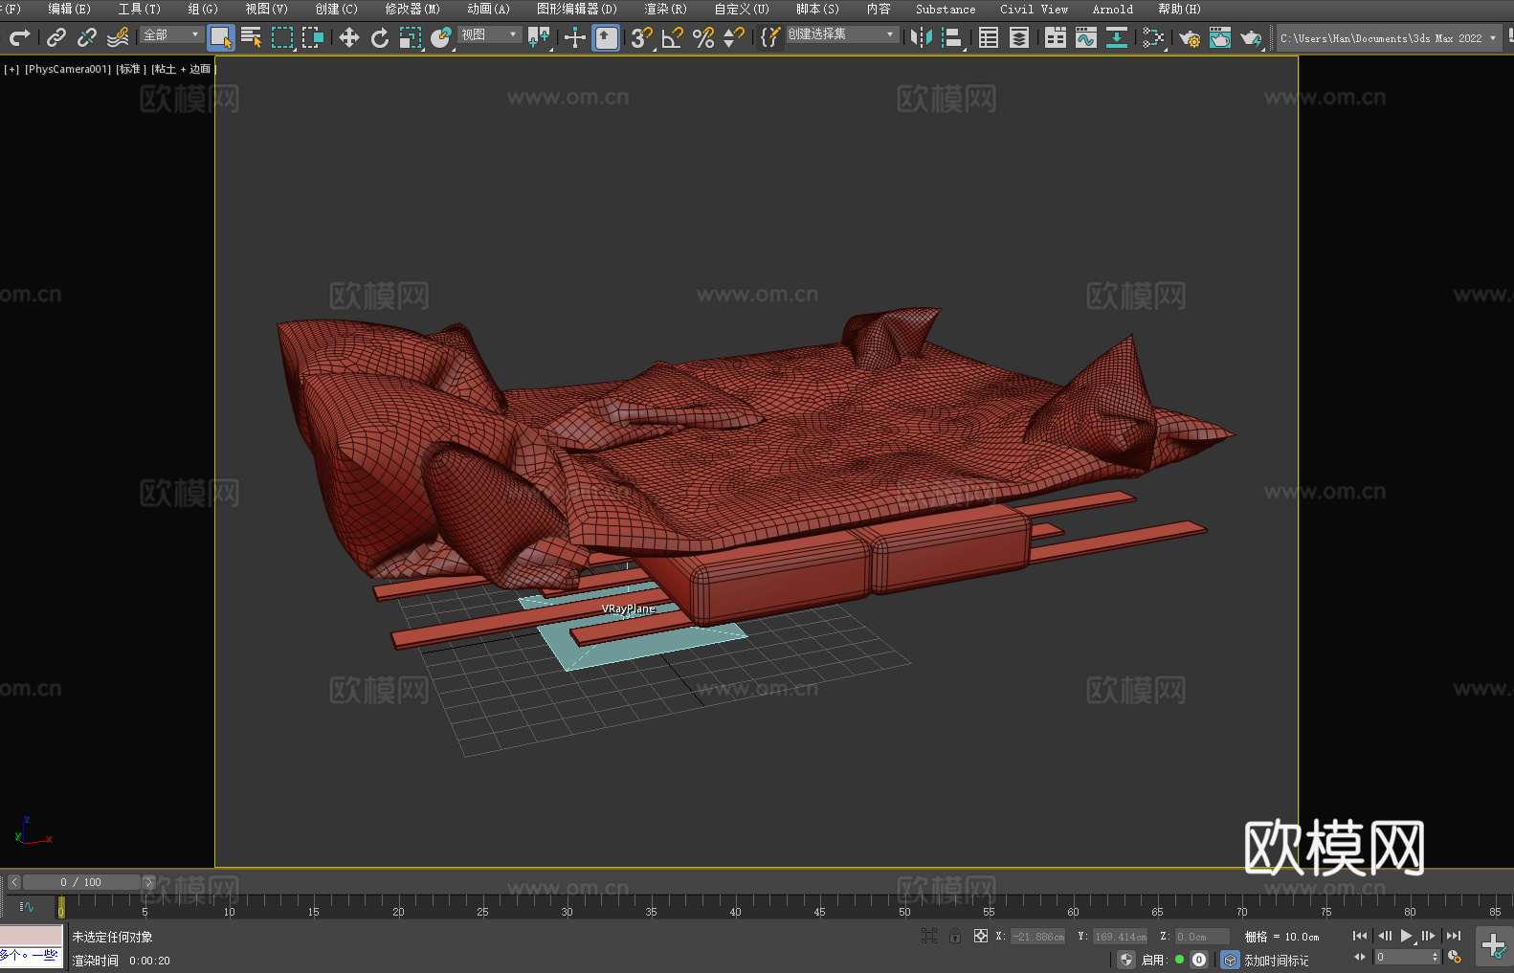Open Render Setup teapot gear icon

point(1189,37)
